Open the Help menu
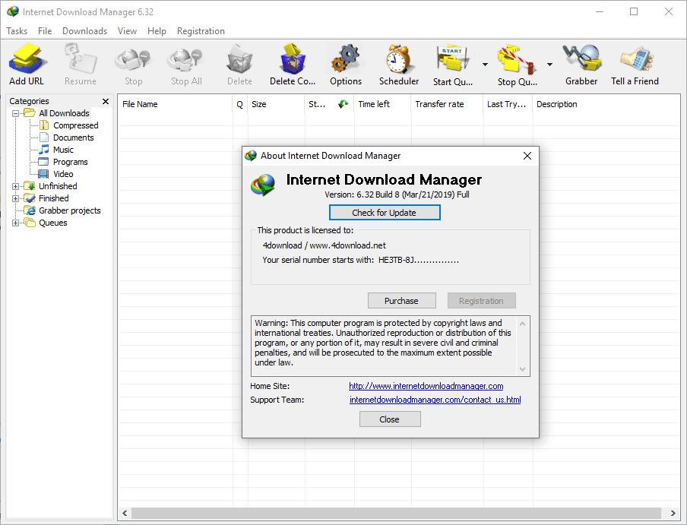The height and width of the screenshot is (525, 687). click(157, 31)
